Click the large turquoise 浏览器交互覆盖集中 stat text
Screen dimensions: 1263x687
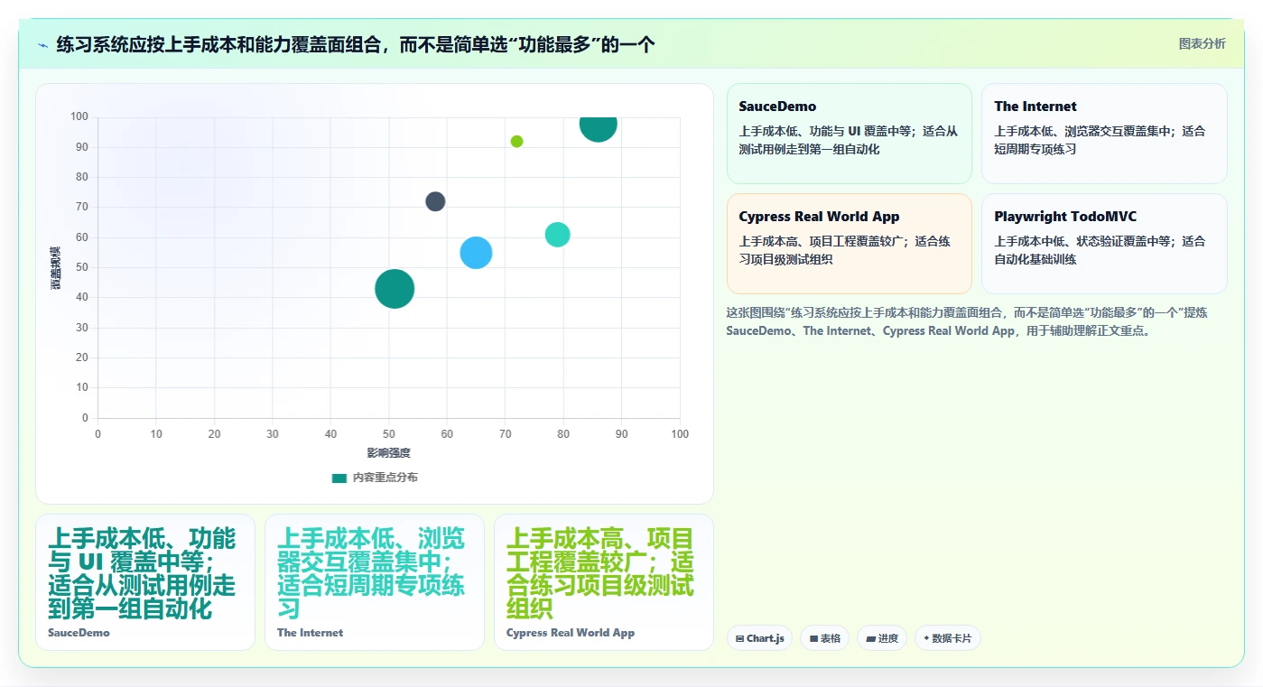371,574
